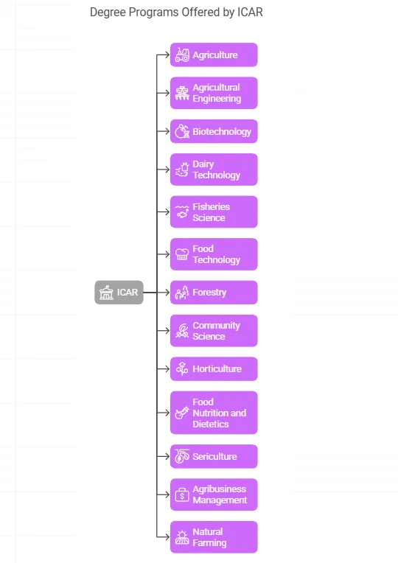Click the tractor icon beside Agriculture
Viewport: 398px width, 563px height.
click(182, 55)
